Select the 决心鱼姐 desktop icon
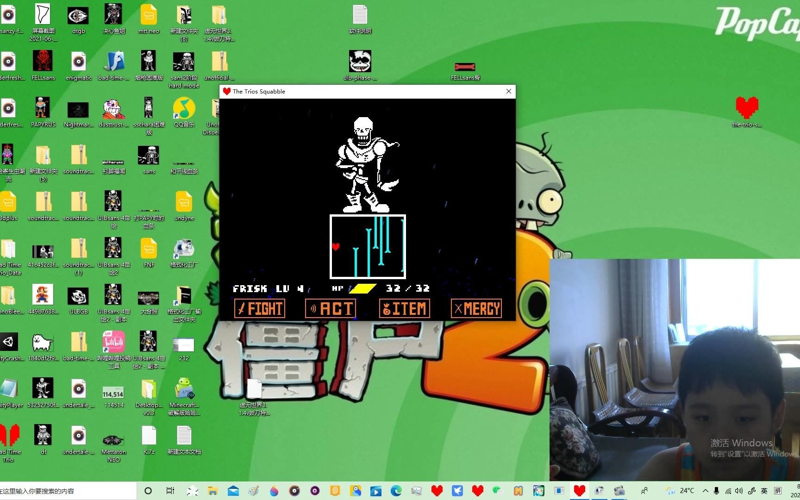The image size is (800, 500). (114, 20)
